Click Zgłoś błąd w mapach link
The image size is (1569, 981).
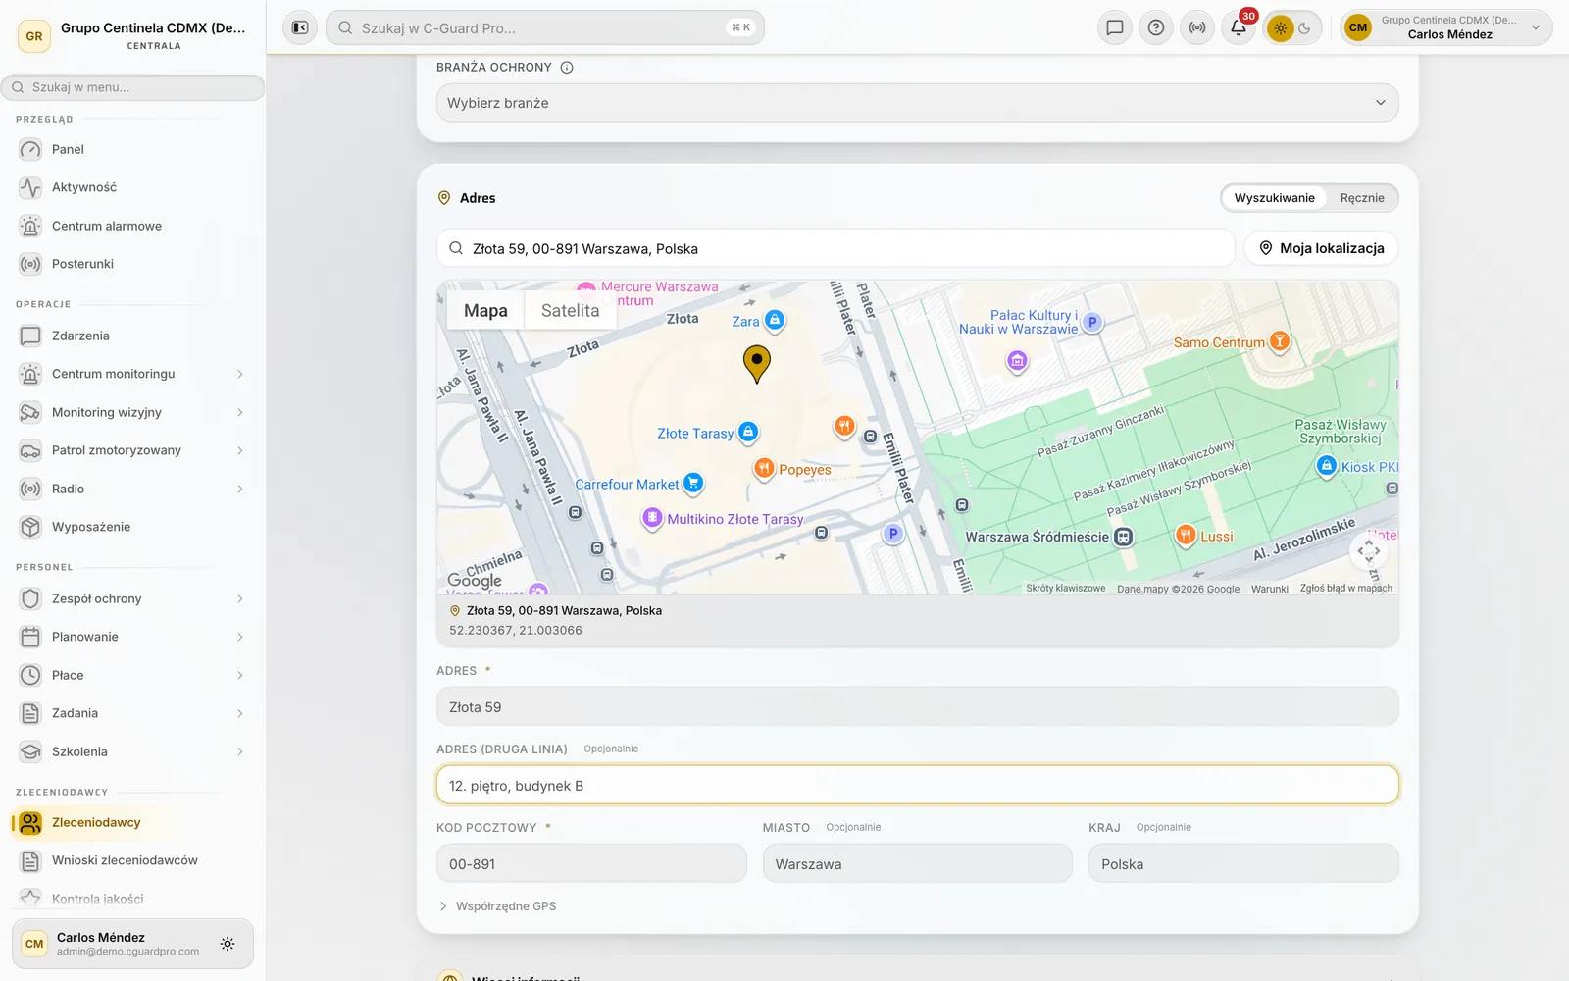point(1346,589)
